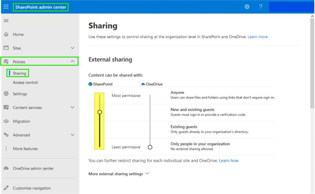Click the Sites window icon
Image resolution: width=315 pixels, height=194 pixels.
pos(6,48)
